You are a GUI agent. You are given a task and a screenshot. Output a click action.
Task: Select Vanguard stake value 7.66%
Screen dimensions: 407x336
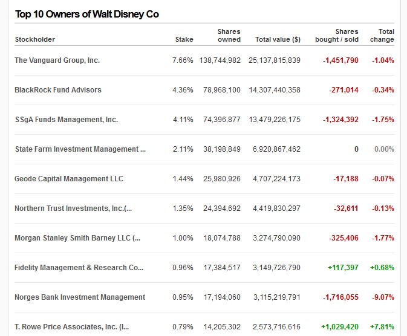(183, 60)
